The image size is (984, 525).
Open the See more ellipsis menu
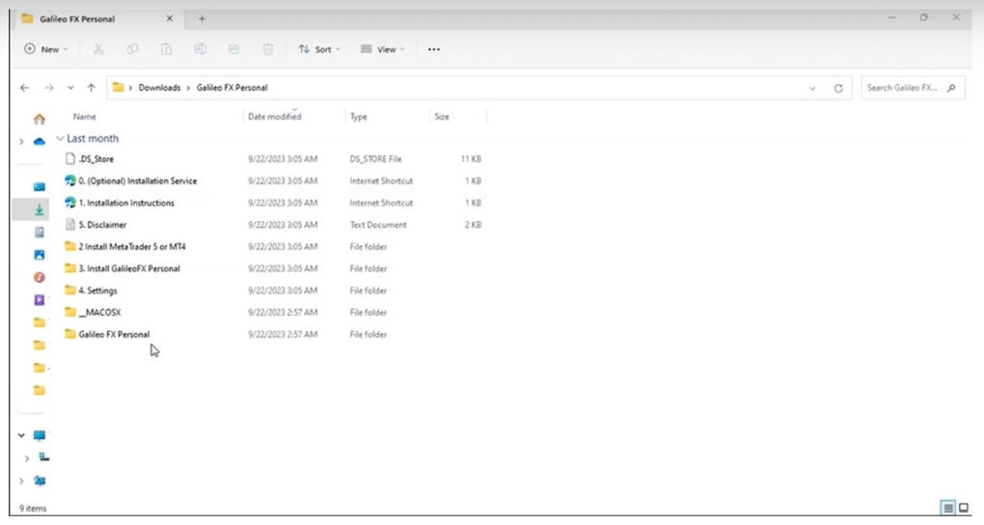pyautogui.click(x=433, y=49)
